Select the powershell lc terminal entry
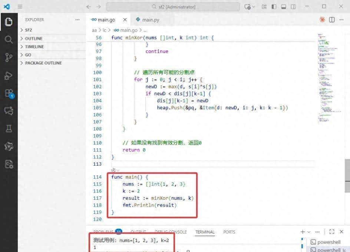 tap(329, 249)
